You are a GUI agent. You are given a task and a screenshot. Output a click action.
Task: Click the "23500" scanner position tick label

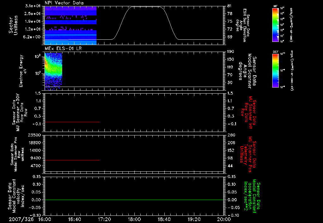(x=34, y=135)
